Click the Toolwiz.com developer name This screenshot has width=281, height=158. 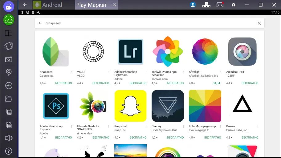click(160, 79)
